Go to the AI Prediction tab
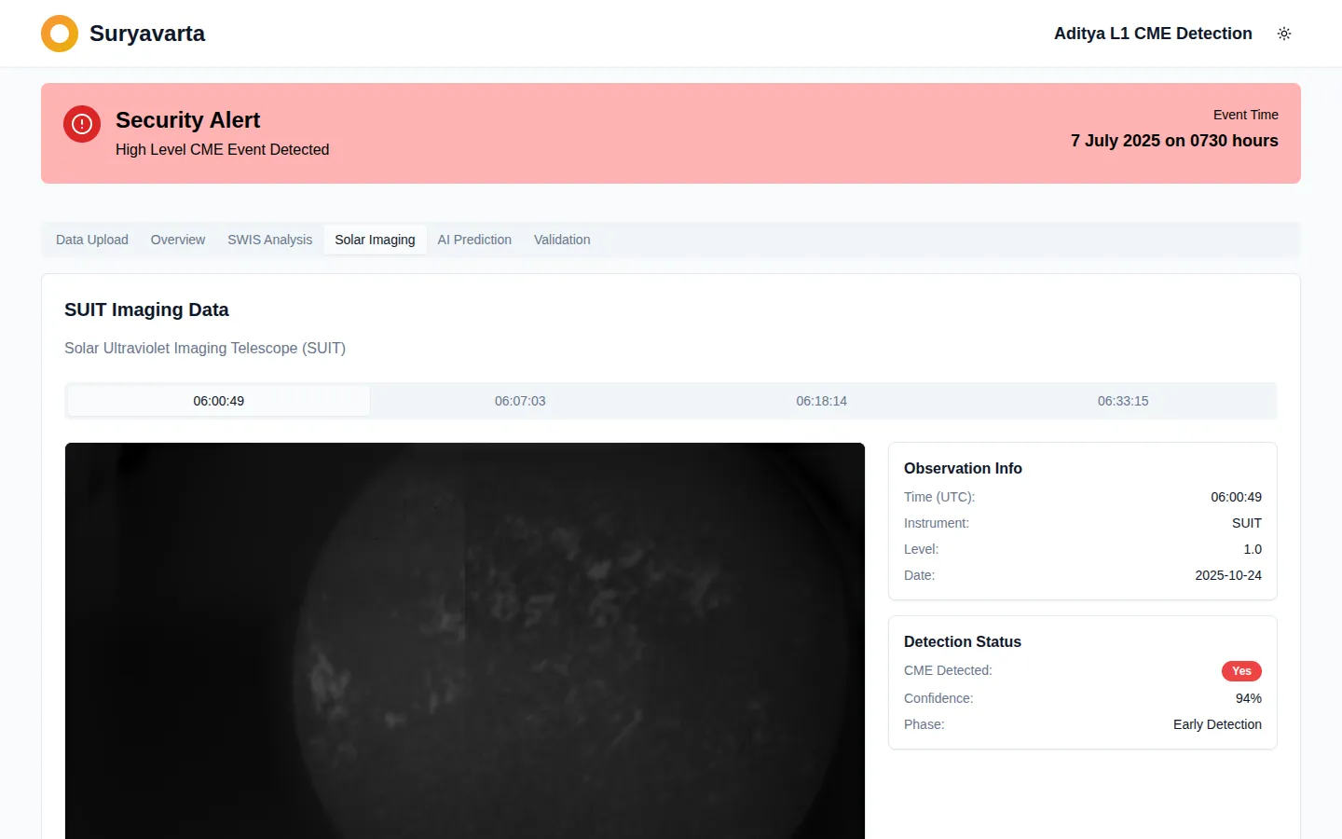Image resolution: width=1342 pixels, height=839 pixels. [474, 240]
